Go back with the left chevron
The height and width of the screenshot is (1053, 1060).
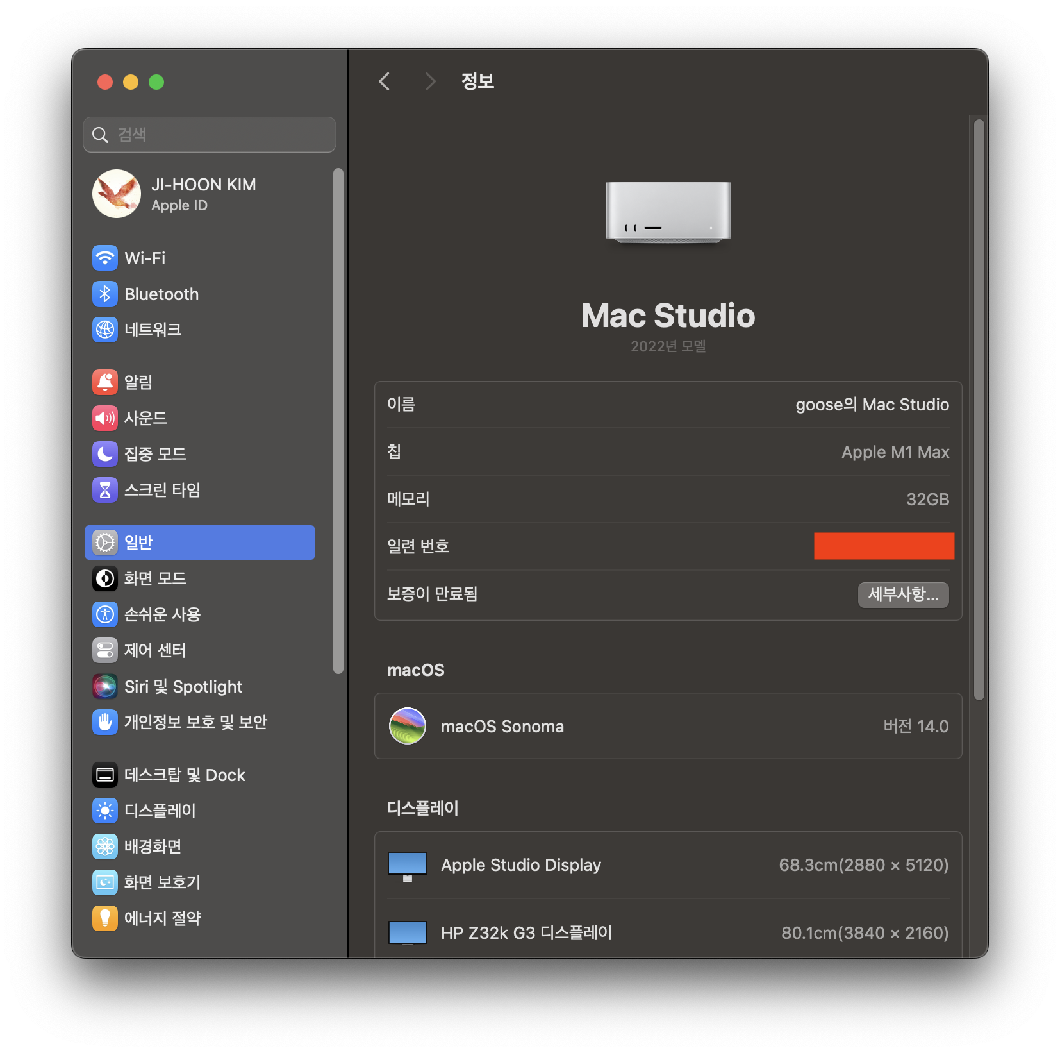coord(385,81)
